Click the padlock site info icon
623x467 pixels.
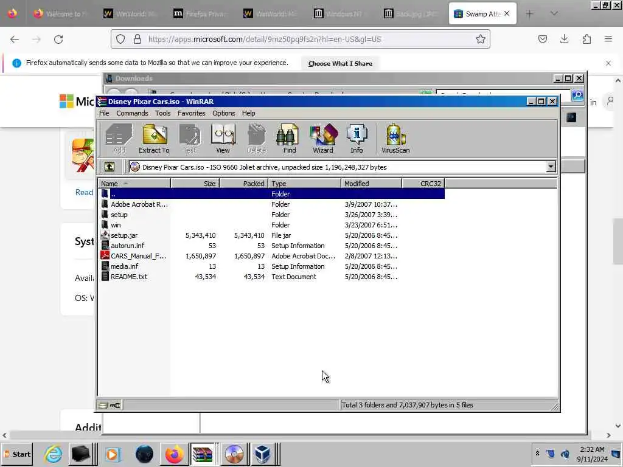point(137,39)
